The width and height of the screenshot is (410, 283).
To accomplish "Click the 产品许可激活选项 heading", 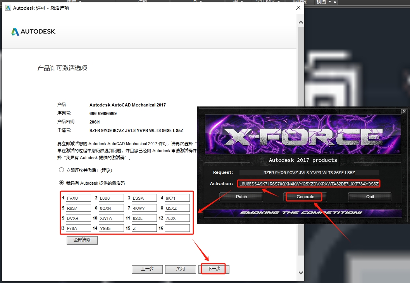I will coord(62,68).
